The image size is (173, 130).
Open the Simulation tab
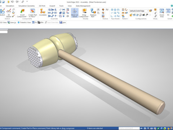(10, 6)
